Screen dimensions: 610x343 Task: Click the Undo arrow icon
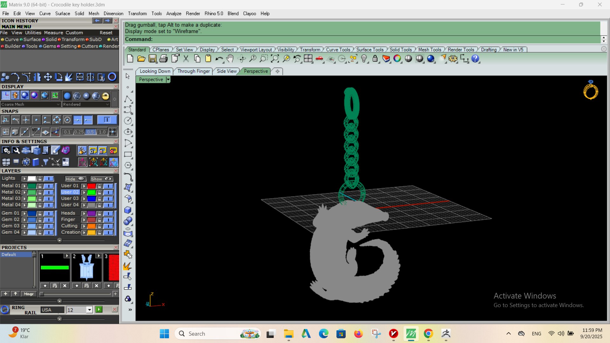219,59
